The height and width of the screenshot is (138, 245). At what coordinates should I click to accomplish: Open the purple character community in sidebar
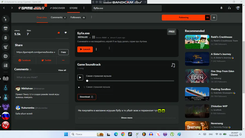pyautogui.click(x=6, y=107)
